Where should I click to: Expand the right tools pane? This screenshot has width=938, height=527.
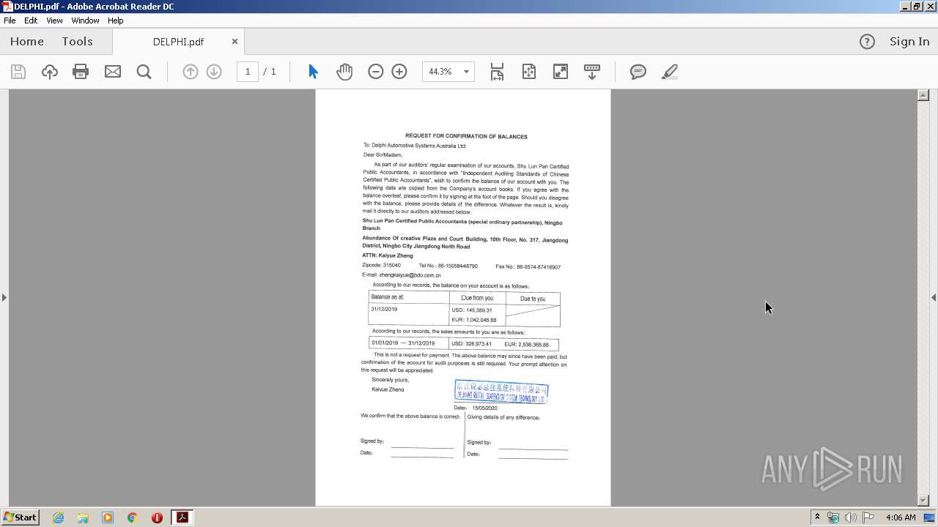934,297
